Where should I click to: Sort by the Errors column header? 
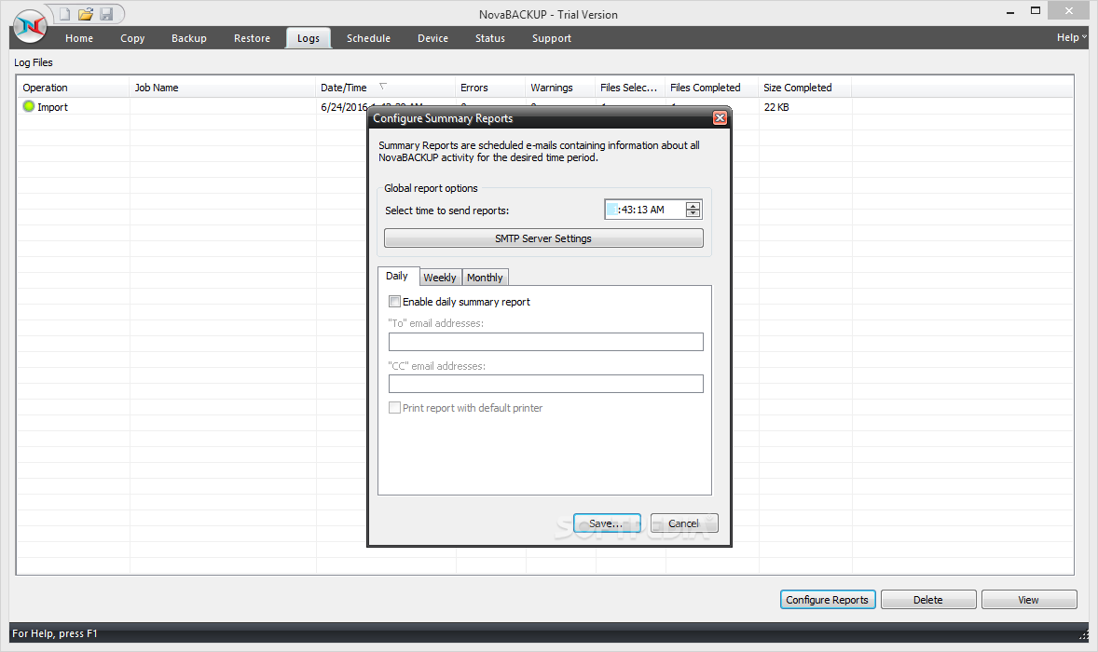click(x=490, y=88)
